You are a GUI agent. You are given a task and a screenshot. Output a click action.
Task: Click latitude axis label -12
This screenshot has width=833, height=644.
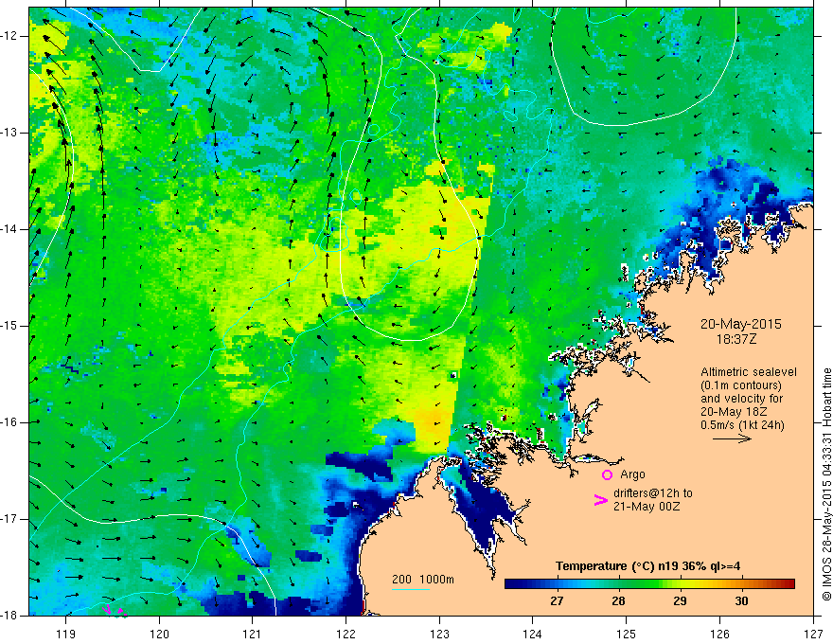[9, 36]
